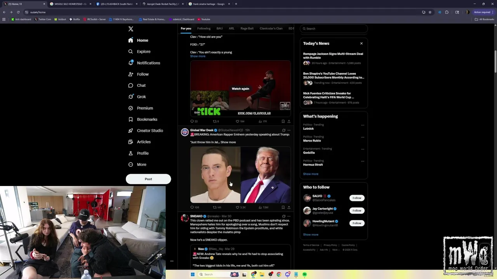497x279 pixels.
Task: Launch Grok from the sidebar
Action: click(137, 96)
